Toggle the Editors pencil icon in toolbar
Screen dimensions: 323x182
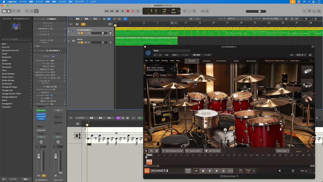coord(36,11)
